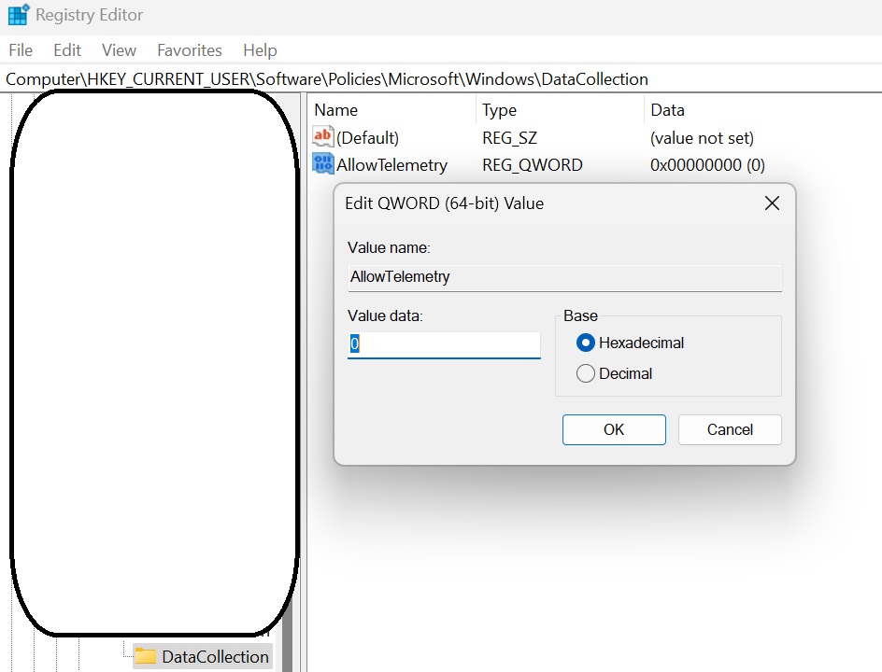The width and height of the screenshot is (882, 672).
Task: Open the Edit menu
Action: [67, 50]
